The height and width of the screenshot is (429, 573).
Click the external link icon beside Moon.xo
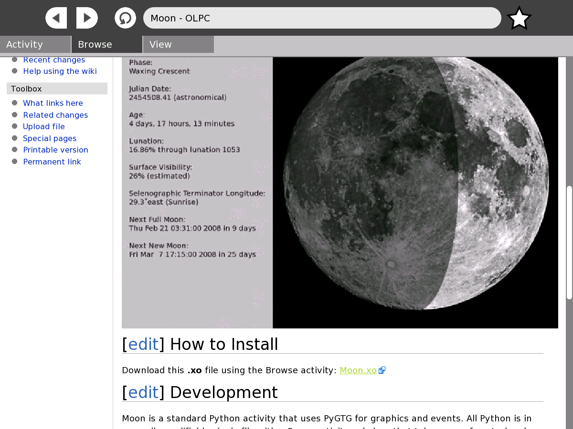point(382,370)
